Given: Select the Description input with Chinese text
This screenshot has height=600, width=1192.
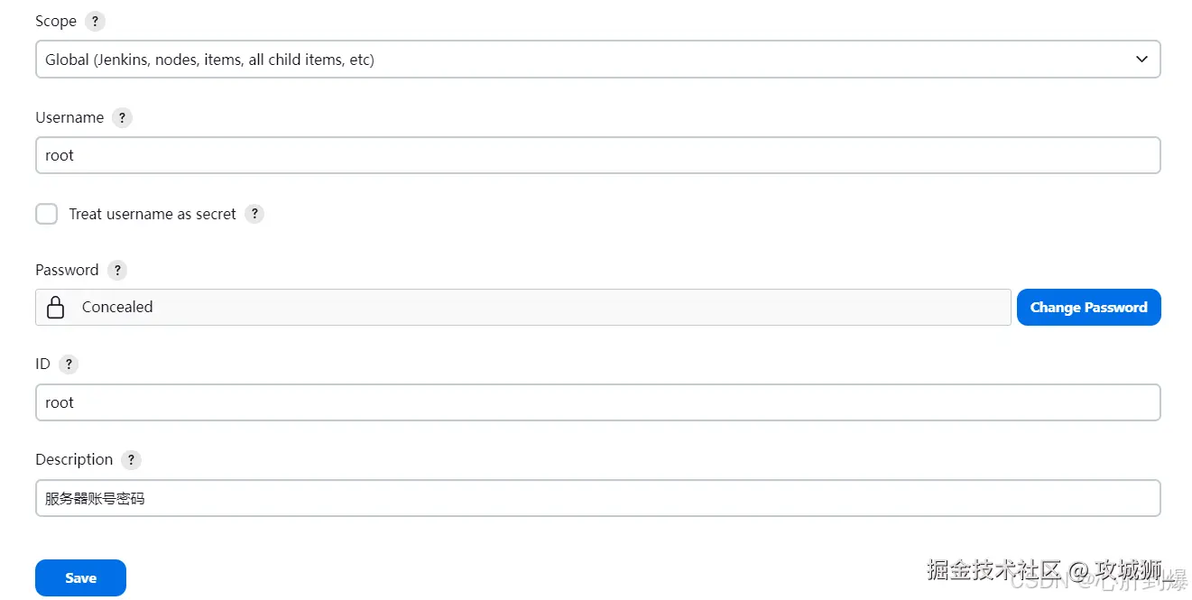Looking at the screenshot, I should (x=597, y=498).
